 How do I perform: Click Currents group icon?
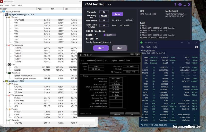pyautogui.click(x=10, y=120)
